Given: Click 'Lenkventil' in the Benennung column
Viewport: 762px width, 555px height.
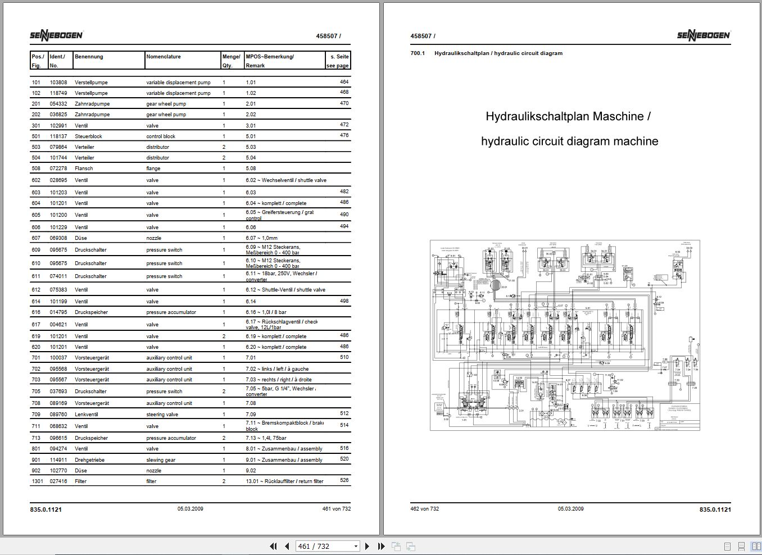Looking at the screenshot, I should 87,415.
